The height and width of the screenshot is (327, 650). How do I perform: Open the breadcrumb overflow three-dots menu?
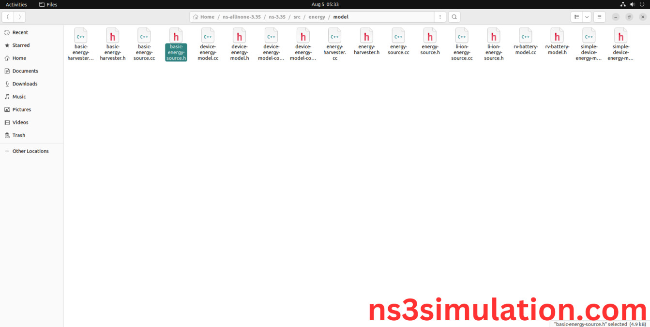point(440,16)
